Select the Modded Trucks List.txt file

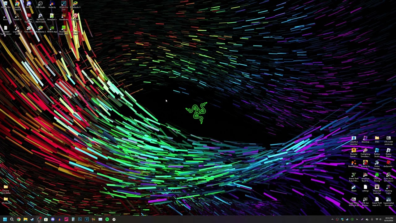coord(6,30)
